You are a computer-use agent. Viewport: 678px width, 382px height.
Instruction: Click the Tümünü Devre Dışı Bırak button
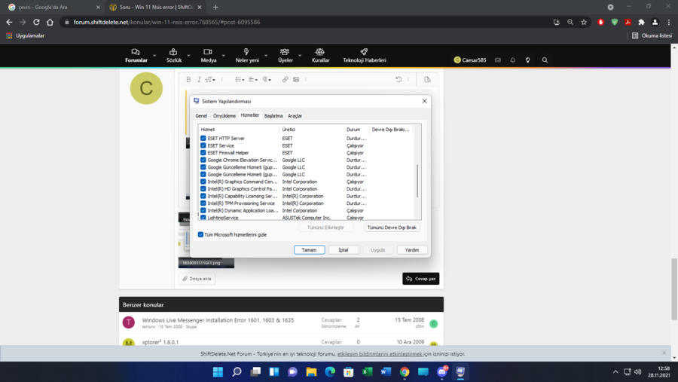pyautogui.click(x=392, y=228)
